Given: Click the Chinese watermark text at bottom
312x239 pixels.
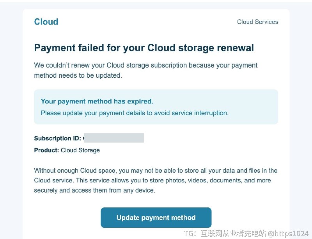Looking at the screenshot, I should (x=233, y=234).
